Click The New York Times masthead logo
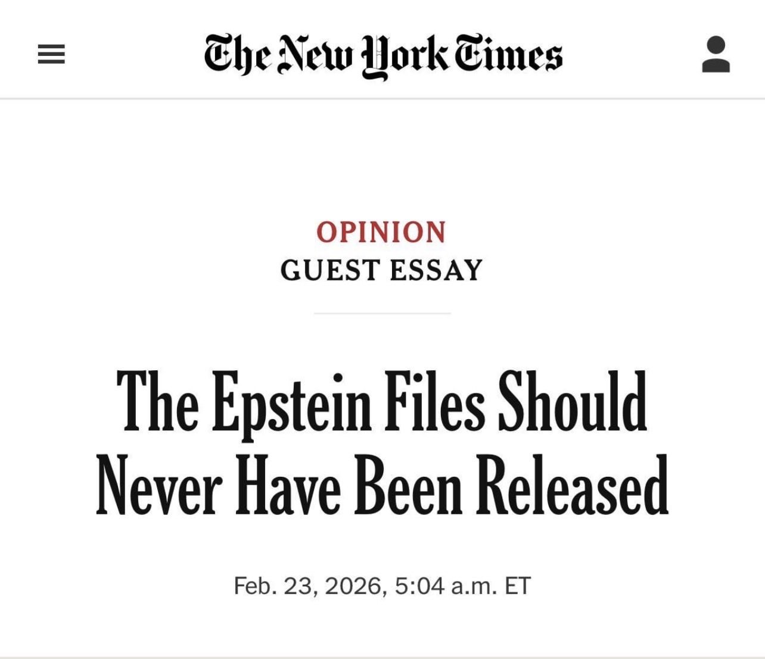The width and height of the screenshot is (765, 659). coord(383,55)
